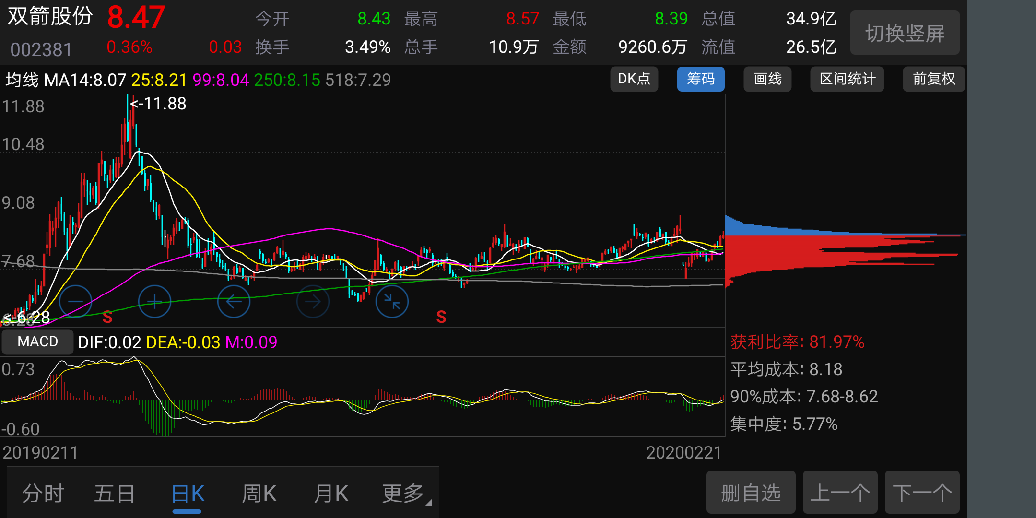Tap the 0.36% change percentage
1036x518 pixels.
[129, 47]
